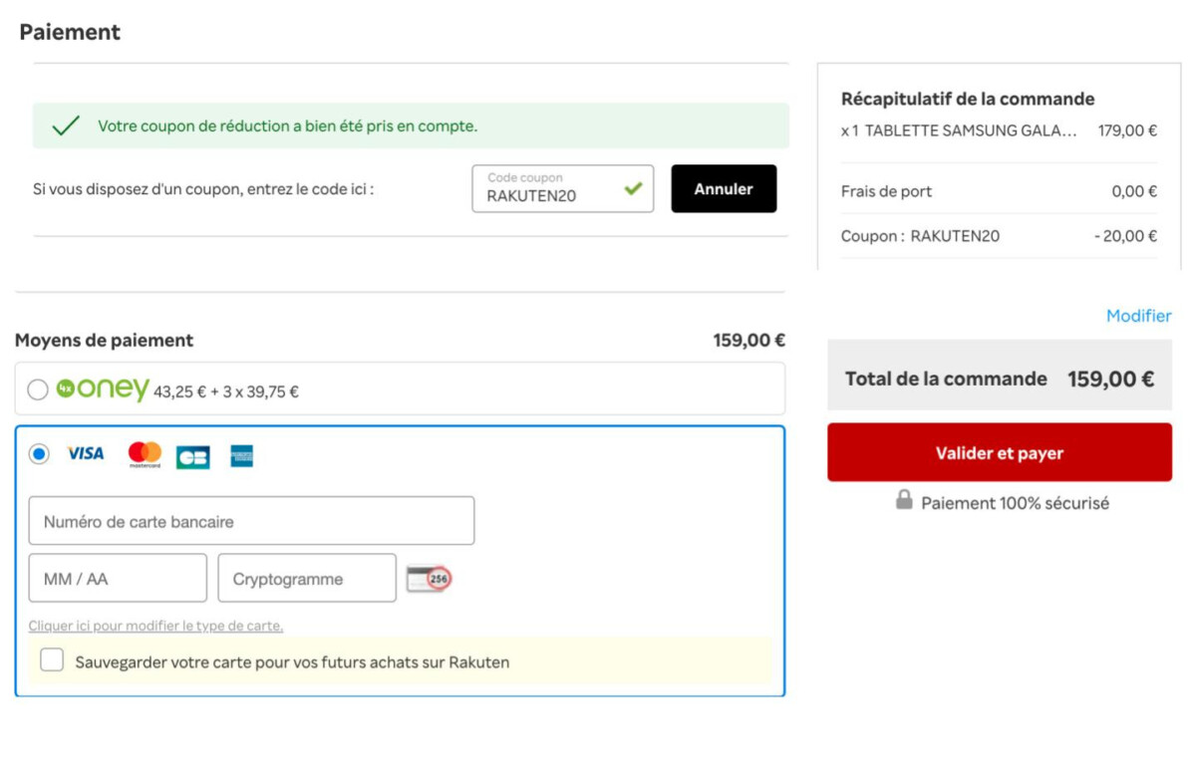The image size is (1196, 774).
Task: Click link to modify card type
Action: tap(155, 626)
